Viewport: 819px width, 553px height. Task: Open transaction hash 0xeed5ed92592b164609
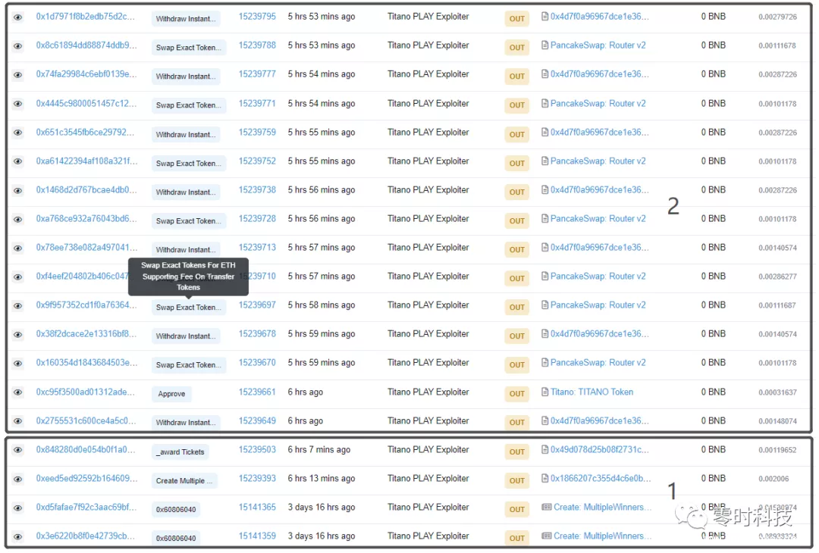[x=86, y=479]
